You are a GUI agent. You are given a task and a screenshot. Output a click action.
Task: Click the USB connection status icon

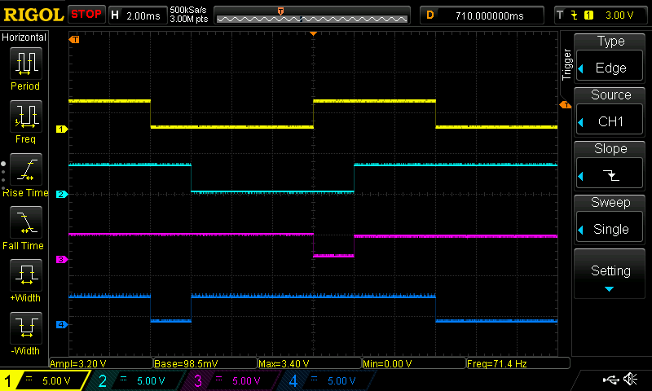click(610, 380)
